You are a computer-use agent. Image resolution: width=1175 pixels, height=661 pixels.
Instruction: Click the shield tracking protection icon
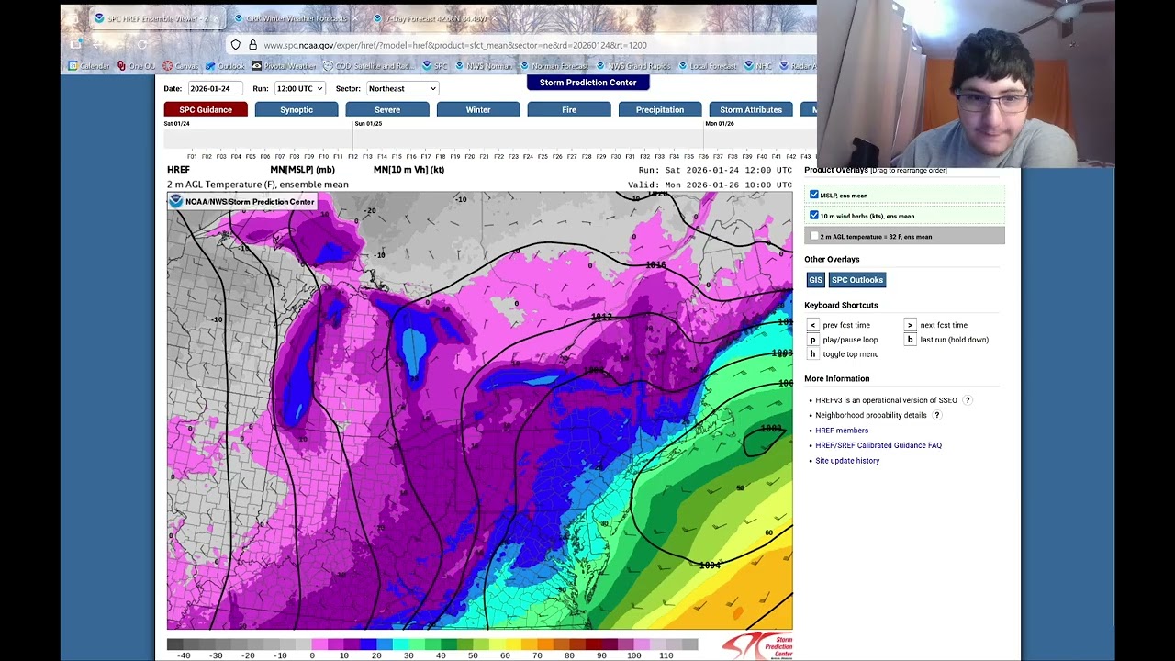tap(236, 45)
